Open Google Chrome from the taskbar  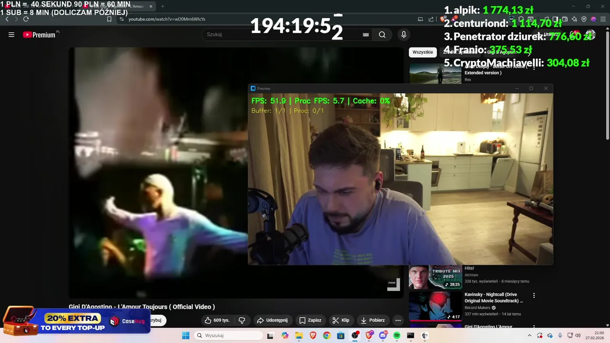pyautogui.click(x=326, y=335)
